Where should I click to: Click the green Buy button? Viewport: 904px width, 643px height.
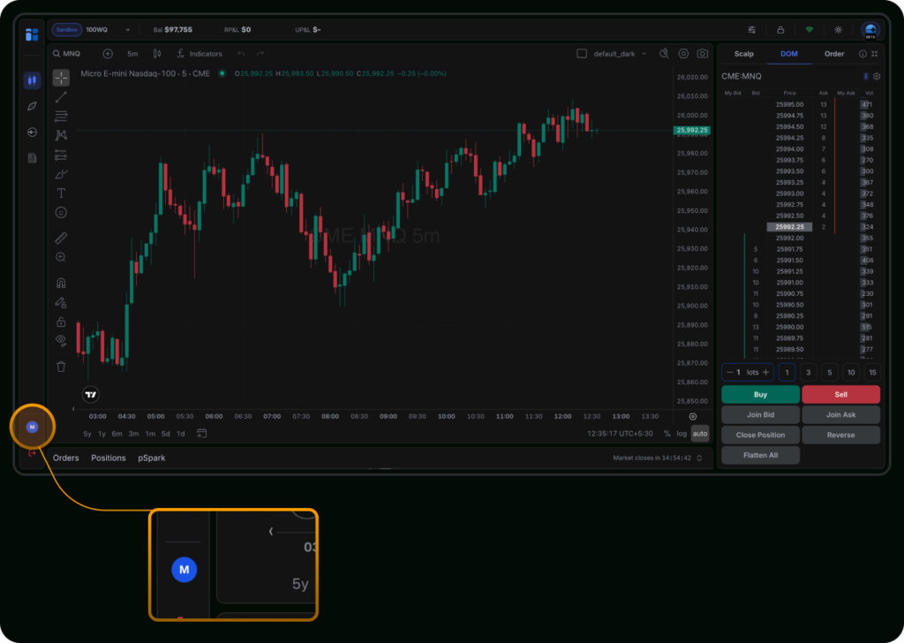[x=760, y=395]
